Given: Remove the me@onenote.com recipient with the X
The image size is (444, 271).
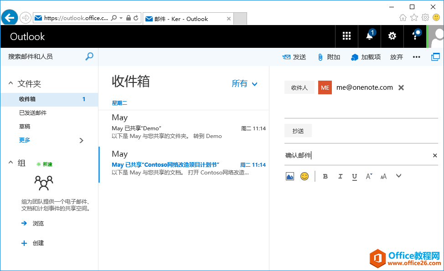Looking at the screenshot, I should [x=400, y=87].
